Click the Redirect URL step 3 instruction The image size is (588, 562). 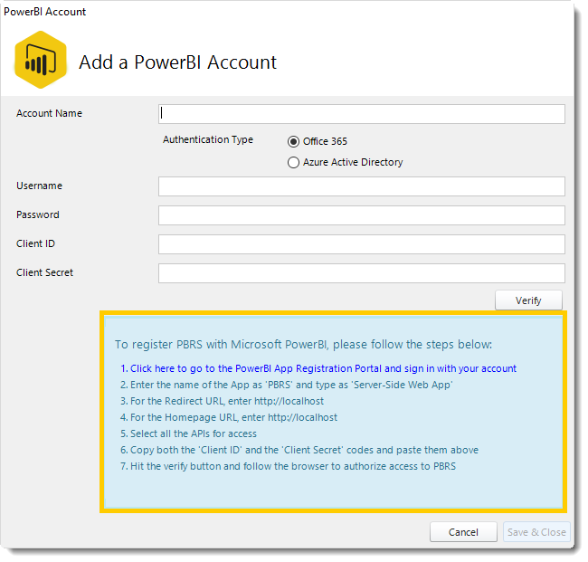(x=222, y=401)
